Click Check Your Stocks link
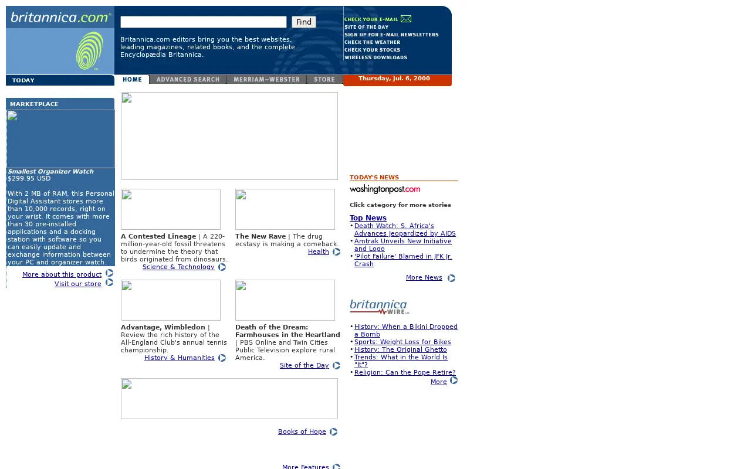This screenshot has height=469, width=751. coord(373,50)
